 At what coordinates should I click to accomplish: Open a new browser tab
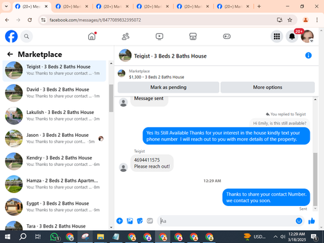pos(259,6)
